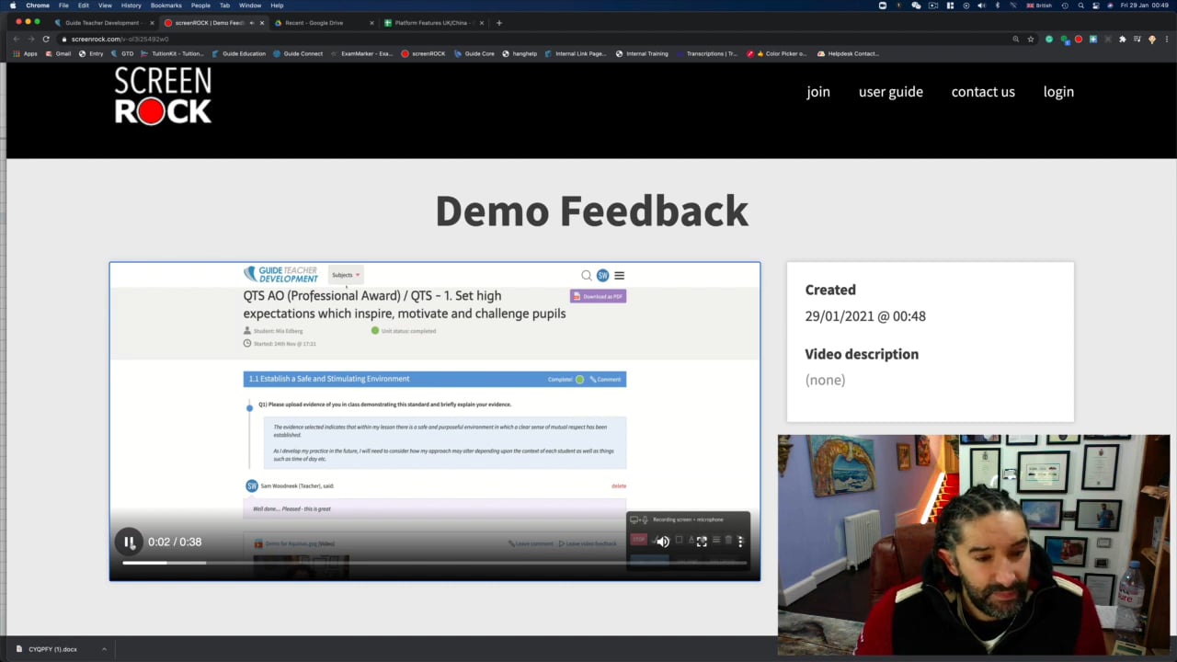Switch to Platform Features UK/China tab
Image resolution: width=1177 pixels, height=662 pixels.
point(431,22)
